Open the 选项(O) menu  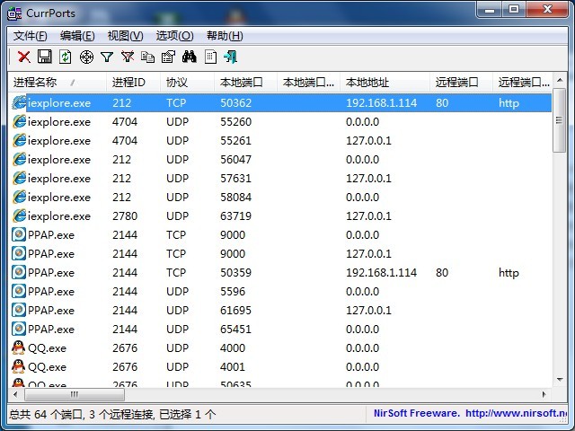tap(174, 36)
